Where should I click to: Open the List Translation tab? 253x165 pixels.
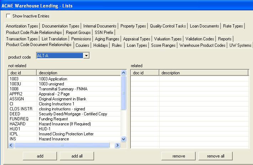click(x=55, y=39)
